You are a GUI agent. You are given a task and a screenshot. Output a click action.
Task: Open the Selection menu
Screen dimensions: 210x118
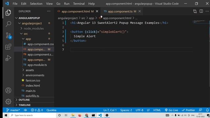(36, 4)
